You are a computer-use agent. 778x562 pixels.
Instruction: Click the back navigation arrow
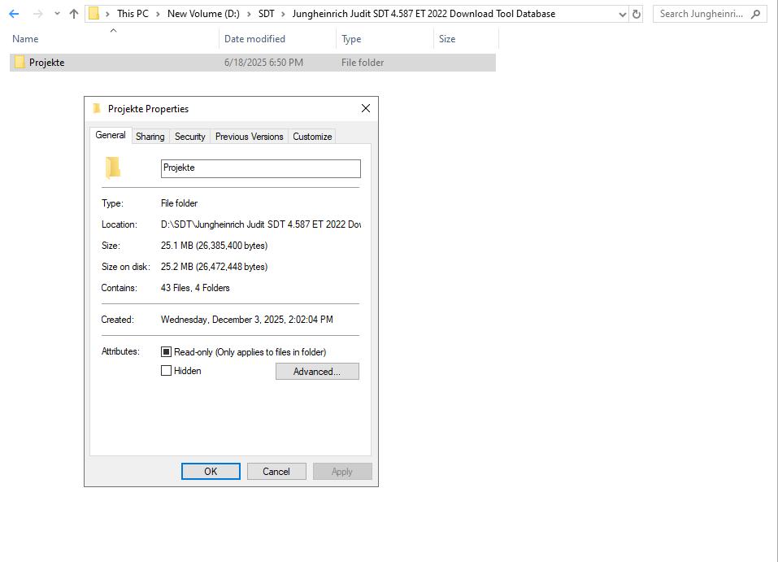[13, 13]
